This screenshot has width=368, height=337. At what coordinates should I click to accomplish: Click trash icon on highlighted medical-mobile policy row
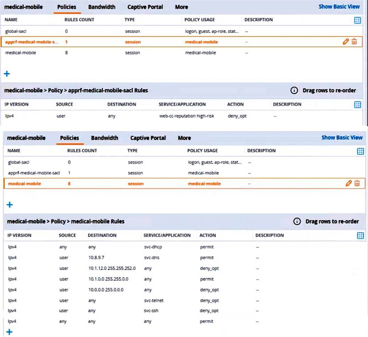pos(357,183)
